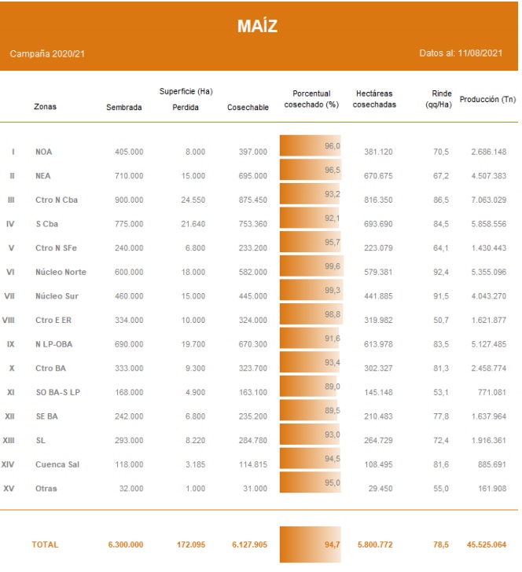Select the NEA zone row label
Screen dimensions: 522x572
click(x=44, y=176)
